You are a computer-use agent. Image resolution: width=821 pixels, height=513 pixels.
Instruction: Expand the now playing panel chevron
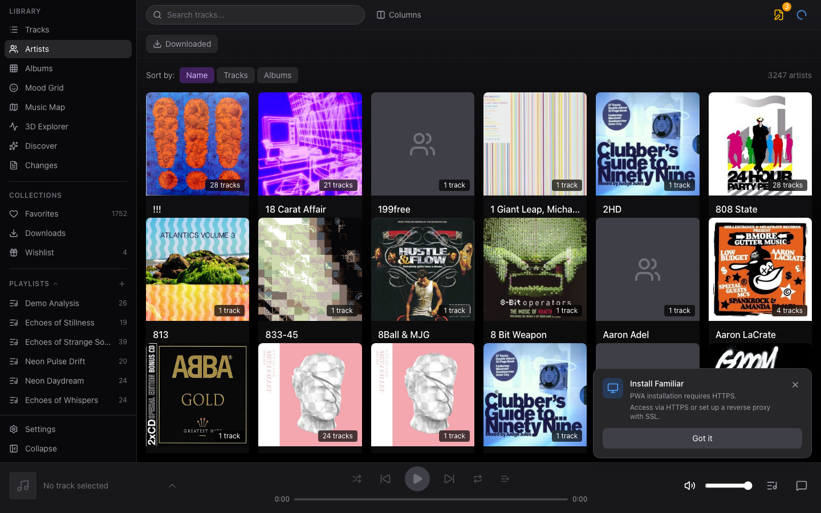(172, 486)
